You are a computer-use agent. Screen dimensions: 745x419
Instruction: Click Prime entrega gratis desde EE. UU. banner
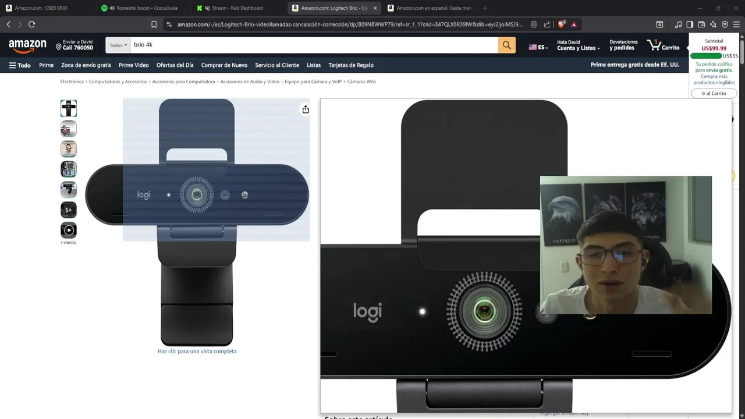pyautogui.click(x=635, y=65)
